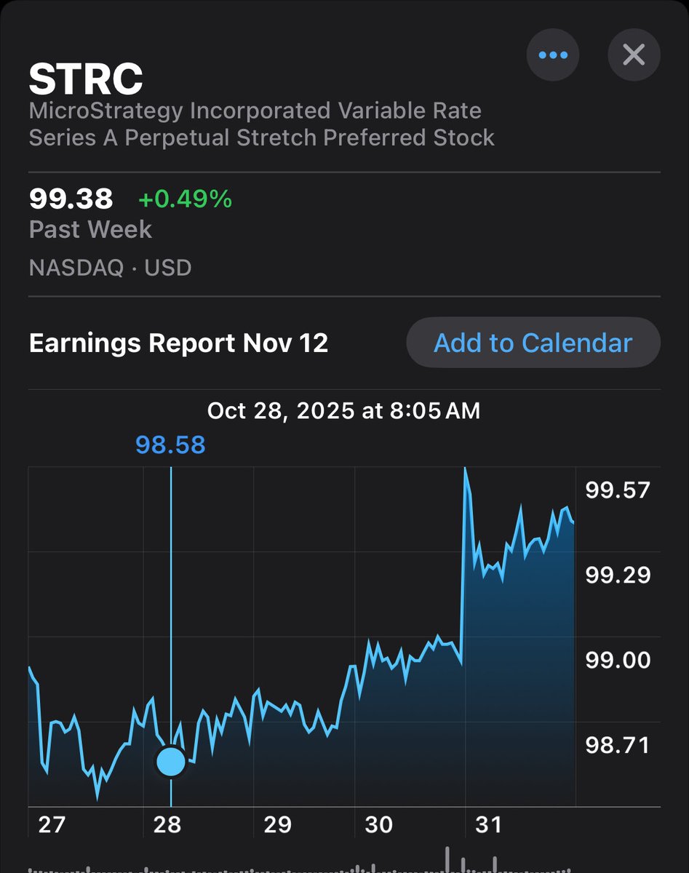Tap the Add to Calendar button
Screen dimensions: 689x873
pyautogui.click(x=533, y=343)
